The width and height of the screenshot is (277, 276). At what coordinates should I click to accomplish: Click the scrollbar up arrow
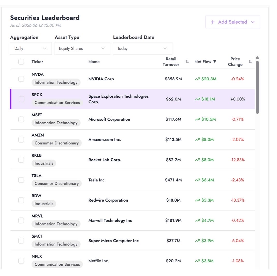(x=257, y=58)
